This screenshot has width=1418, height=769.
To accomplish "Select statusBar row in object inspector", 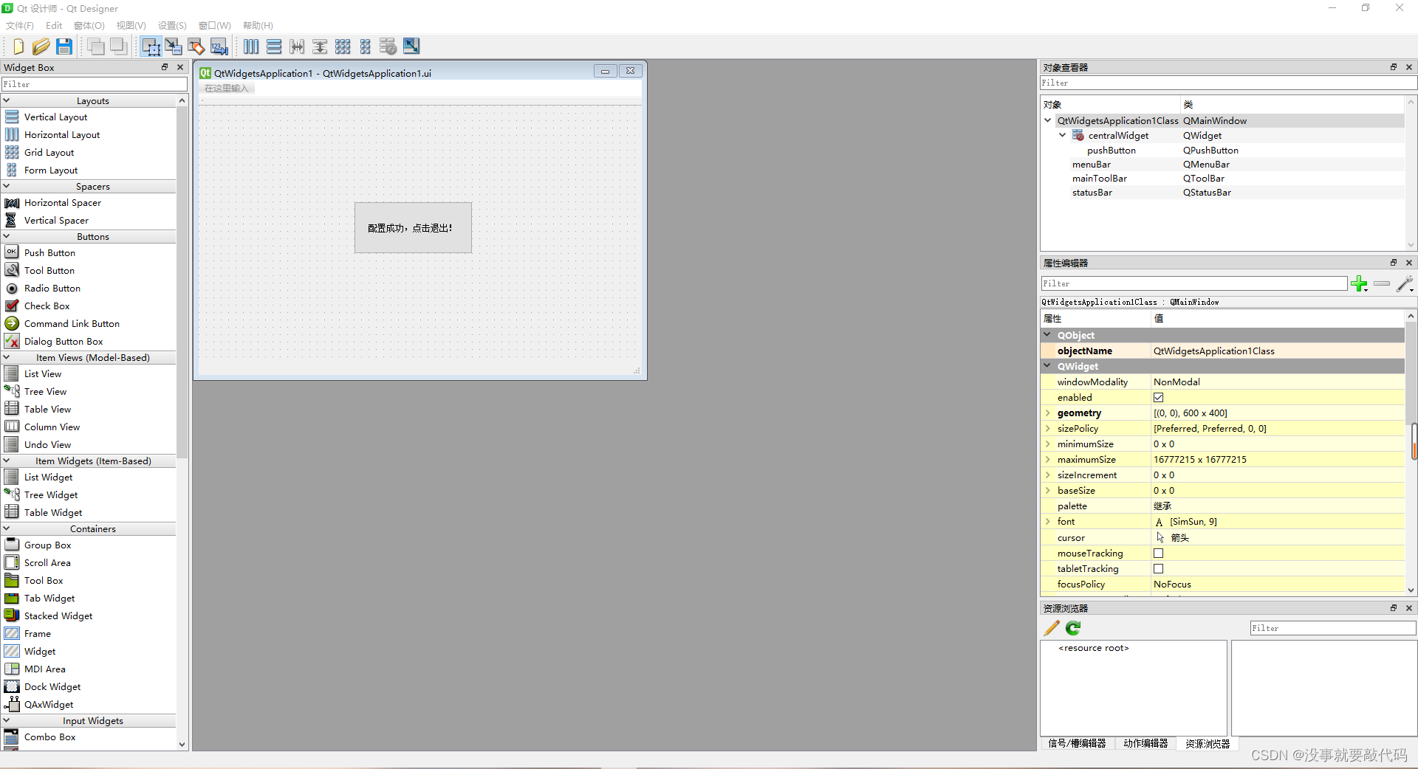I will (x=1222, y=193).
